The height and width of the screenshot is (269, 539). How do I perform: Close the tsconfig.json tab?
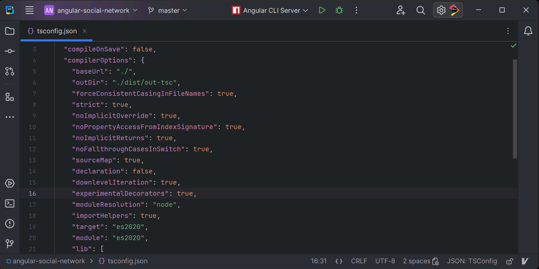(x=85, y=31)
